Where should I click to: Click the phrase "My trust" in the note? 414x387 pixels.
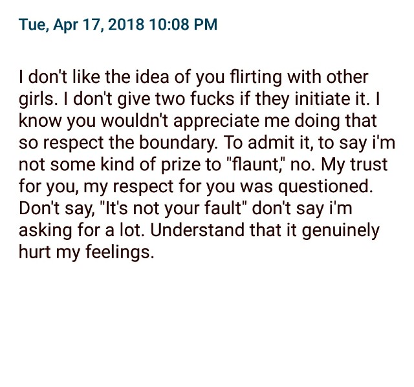click(x=354, y=165)
